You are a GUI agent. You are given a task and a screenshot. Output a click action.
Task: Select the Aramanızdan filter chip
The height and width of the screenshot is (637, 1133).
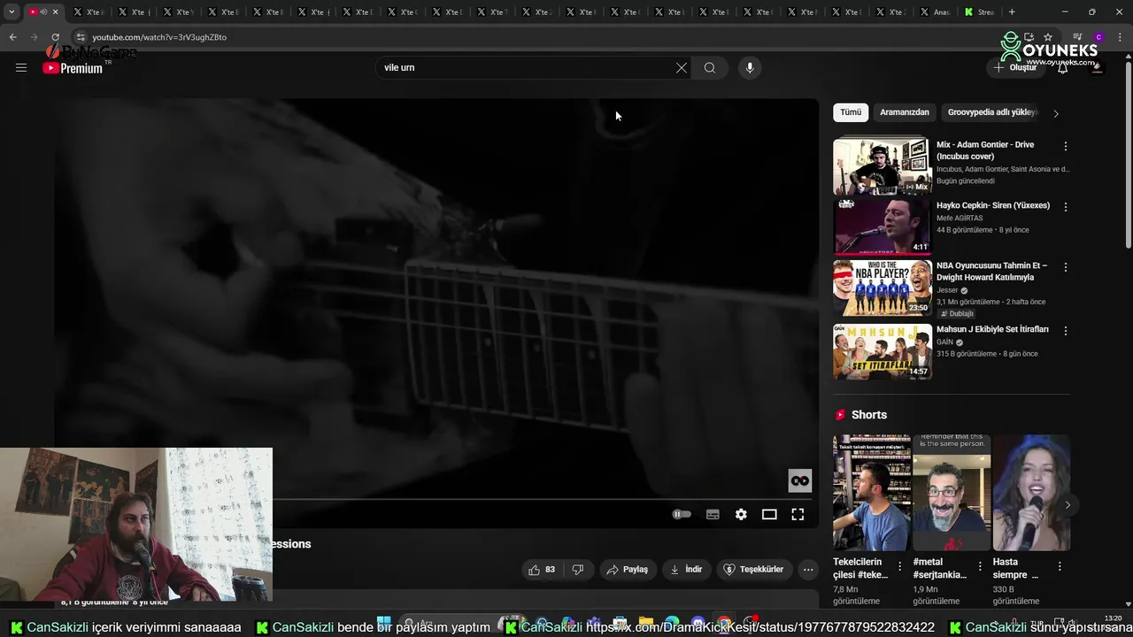click(x=905, y=112)
